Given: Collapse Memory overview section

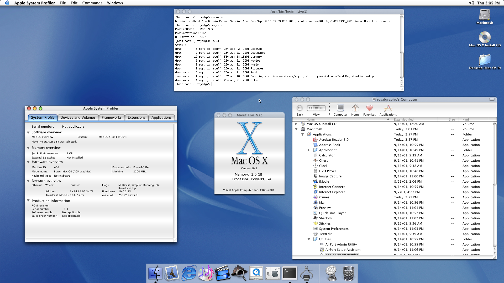Looking at the screenshot, I should (28, 148).
